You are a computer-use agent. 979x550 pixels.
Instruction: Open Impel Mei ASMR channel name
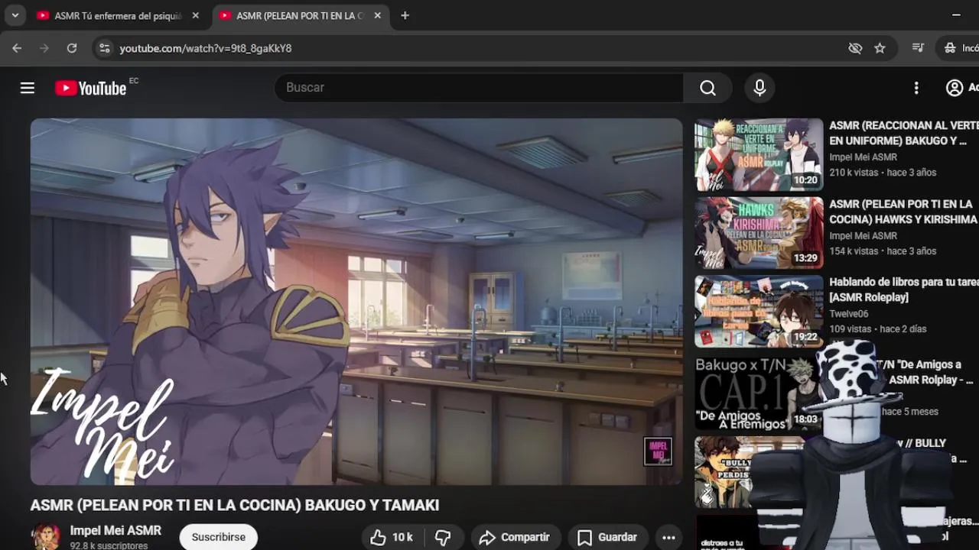tap(115, 530)
